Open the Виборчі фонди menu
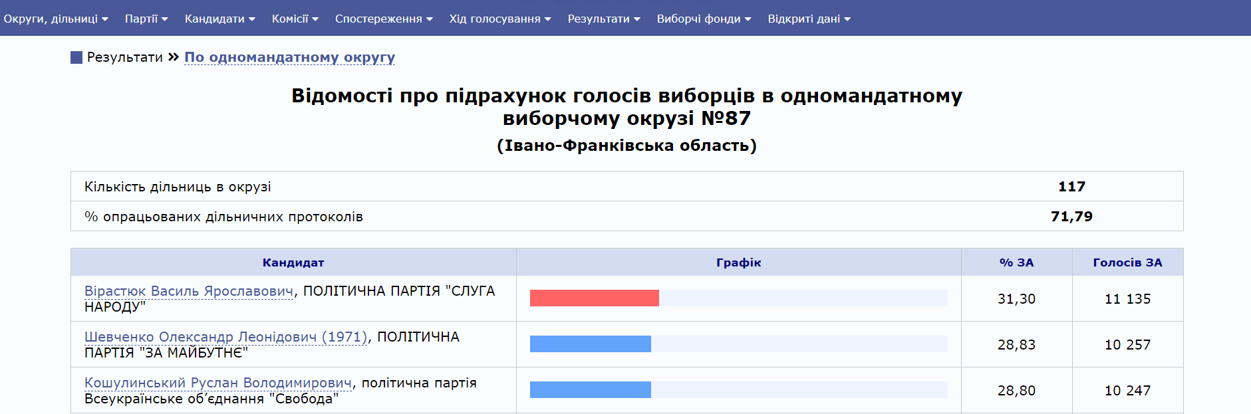 click(704, 19)
